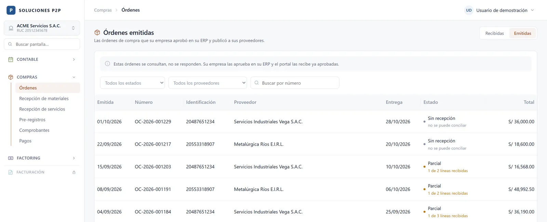
Task: Expand the Contable section chevron
Action: (74, 59)
